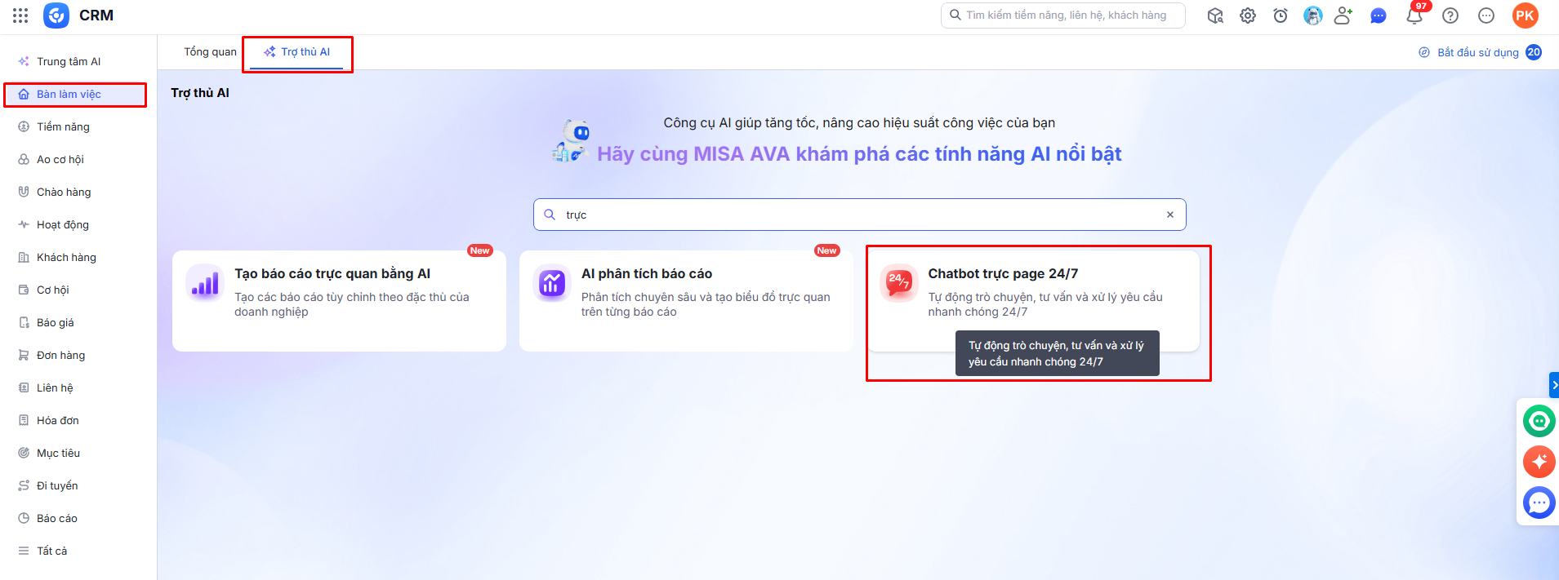Open Hóa đơn in sidebar
Viewport: 1559px width, 580px height.
(78, 420)
